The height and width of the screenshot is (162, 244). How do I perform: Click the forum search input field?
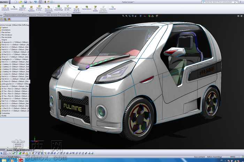point(219,2)
